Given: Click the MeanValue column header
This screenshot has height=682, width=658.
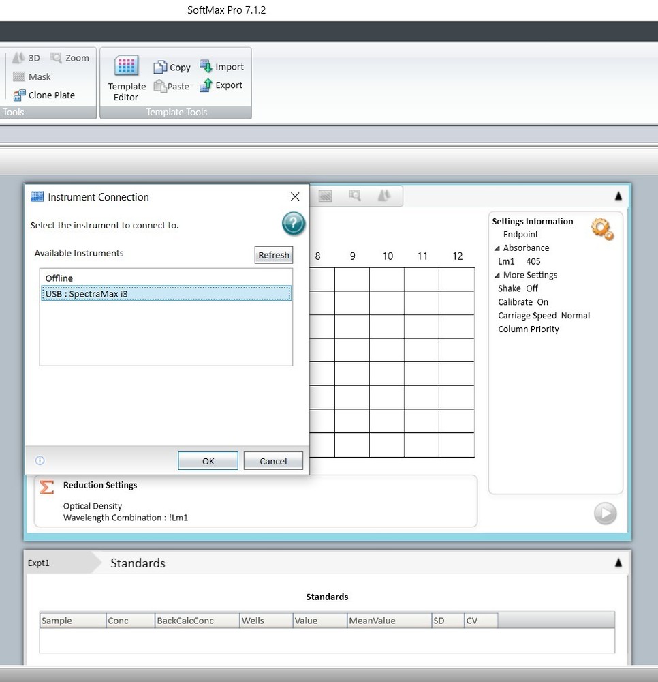Looking at the screenshot, I should pyautogui.click(x=390, y=621).
